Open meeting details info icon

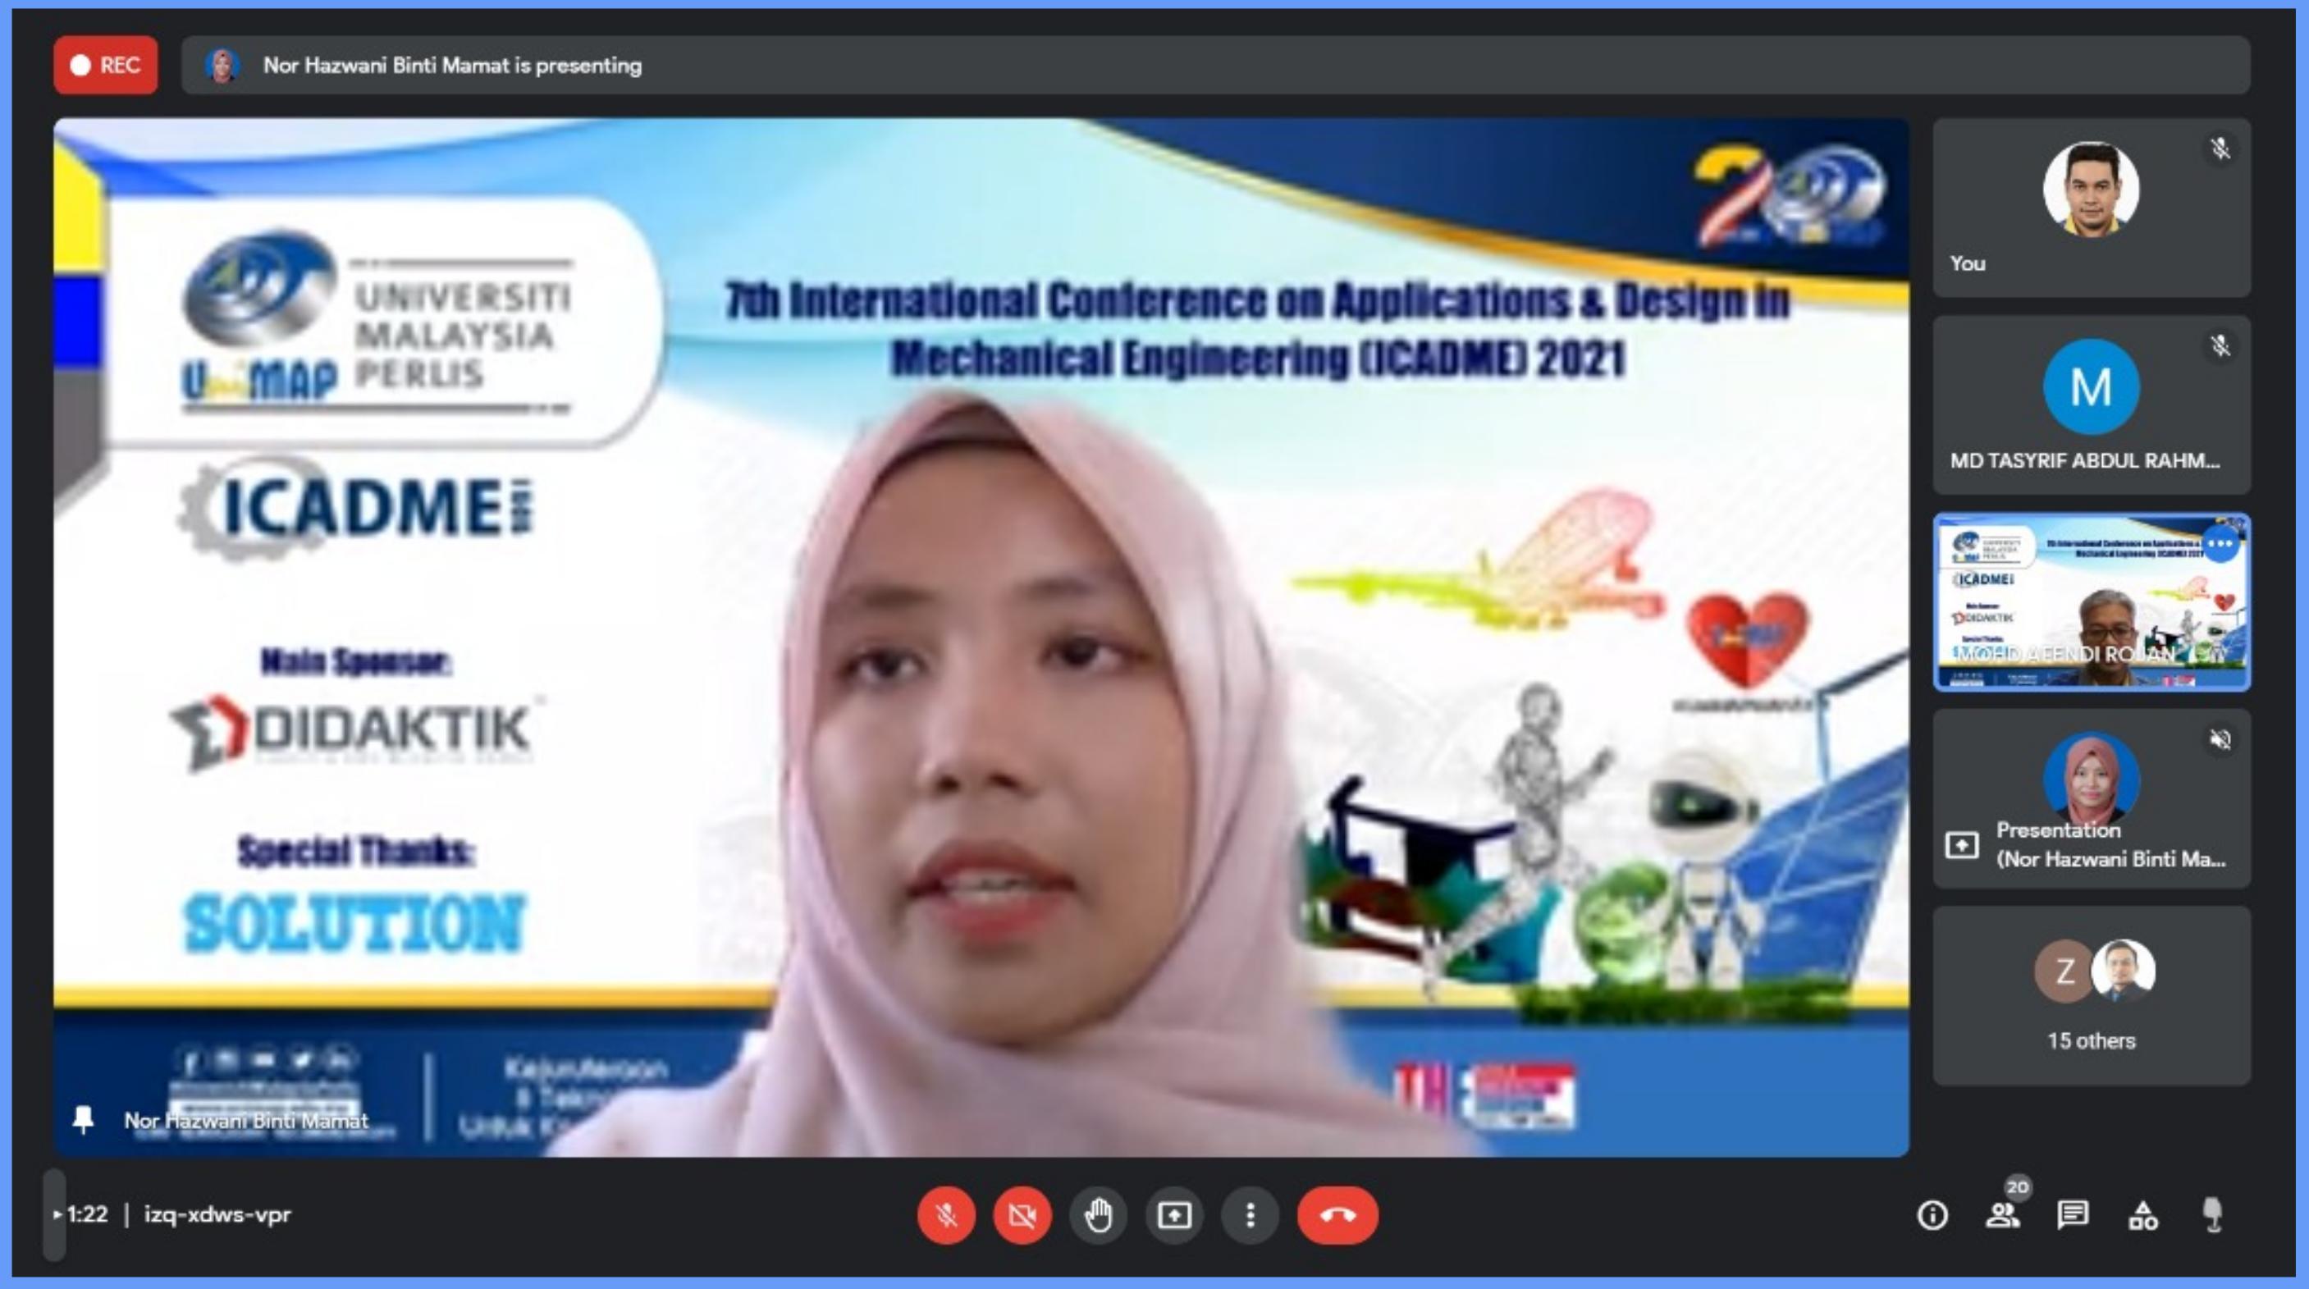[x=1932, y=1215]
